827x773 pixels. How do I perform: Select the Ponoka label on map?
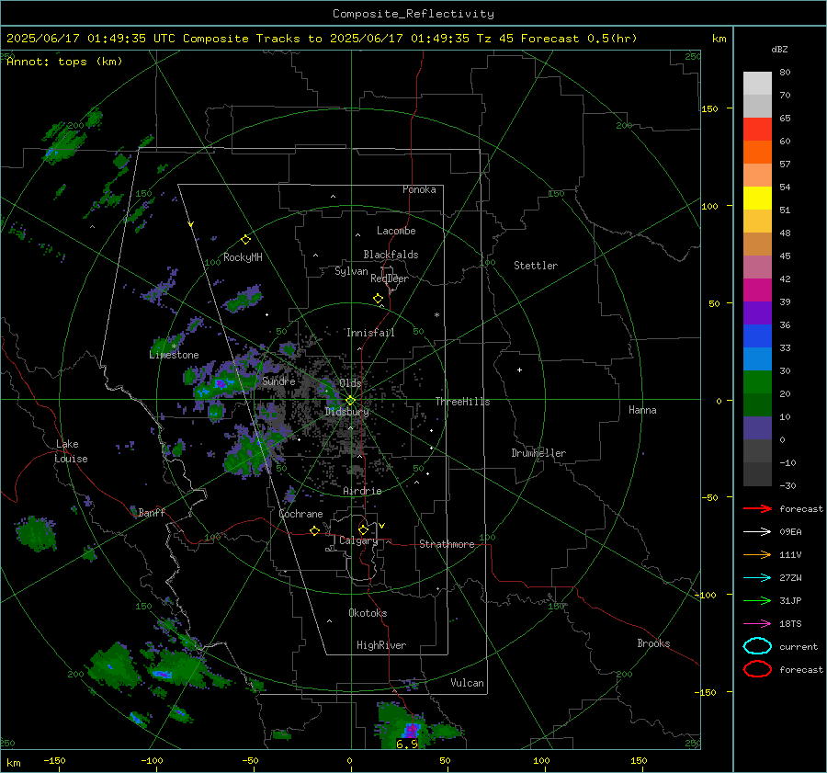[419, 189]
